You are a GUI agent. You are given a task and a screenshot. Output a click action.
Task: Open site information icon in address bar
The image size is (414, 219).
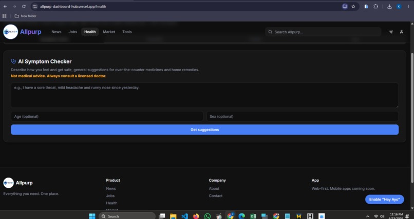(x=35, y=6)
